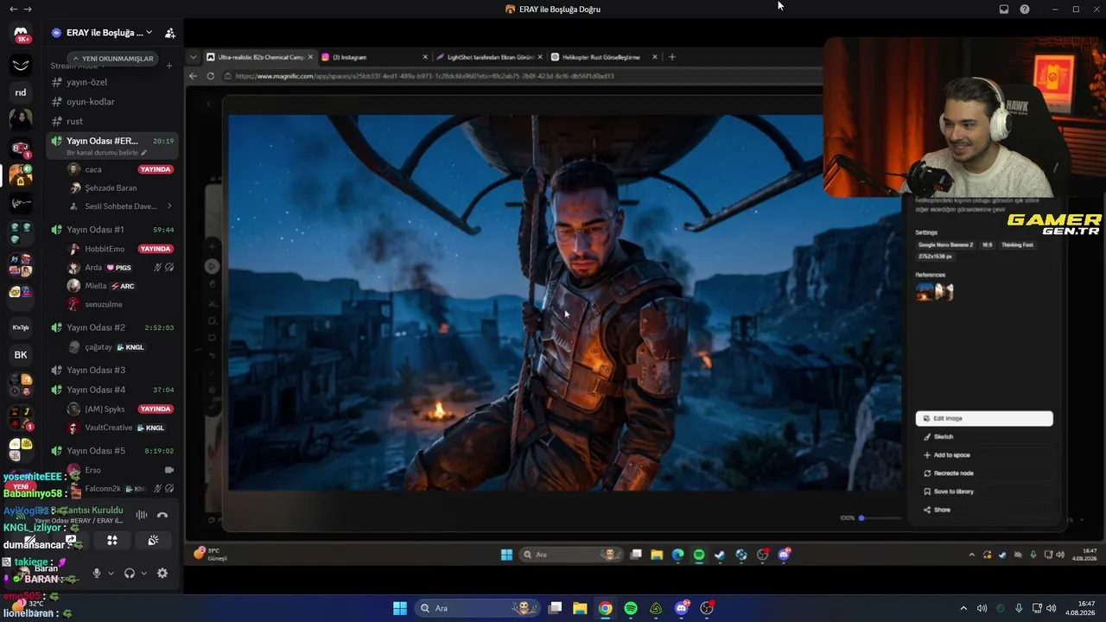Viewport: 1106px width, 622px height.
Task: Choose Save to library in the image menu
Action: pyautogui.click(x=984, y=492)
